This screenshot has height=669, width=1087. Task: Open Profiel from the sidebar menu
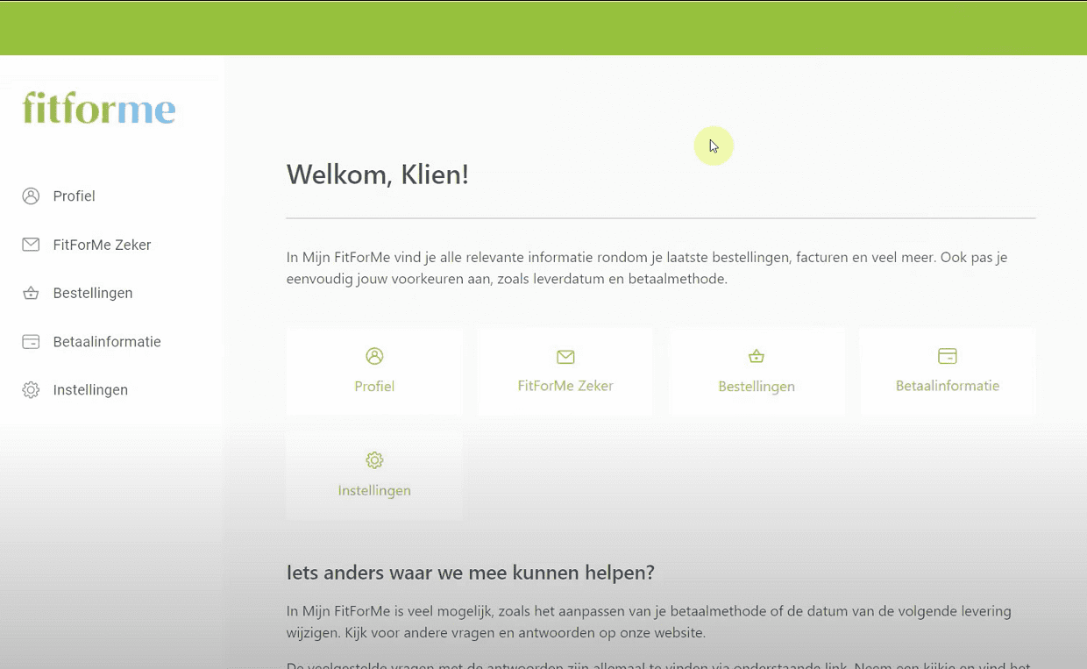[74, 196]
